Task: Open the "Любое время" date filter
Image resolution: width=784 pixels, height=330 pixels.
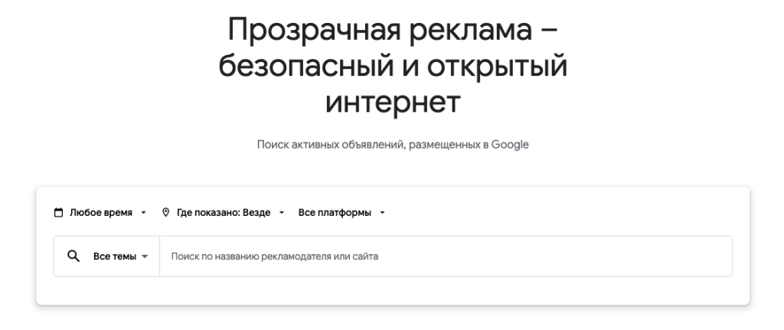Action: (x=100, y=213)
